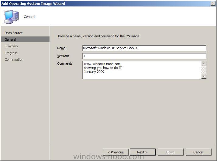
Task: Select the General step in sidebar
Action: 25,39
